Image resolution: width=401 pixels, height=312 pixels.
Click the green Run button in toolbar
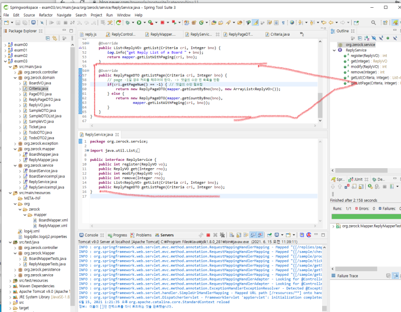[x=139, y=23]
